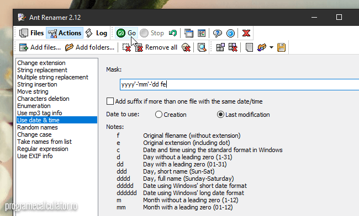The height and width of the screenshot is (216, 359).
Task: Open the blue About info icon
Action: click(230, 33)
